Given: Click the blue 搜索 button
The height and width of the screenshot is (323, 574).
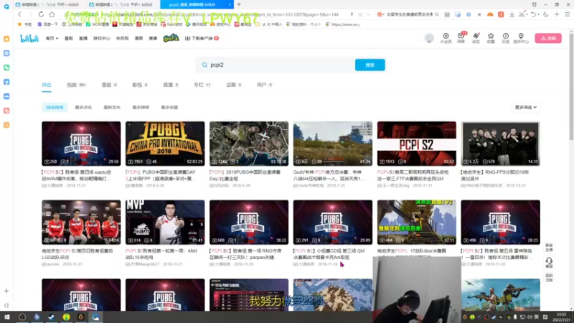Looking at the screenshot, I should 370,65.
